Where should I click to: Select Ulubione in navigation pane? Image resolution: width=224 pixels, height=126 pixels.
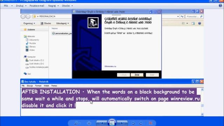click(x=29, y=29)
